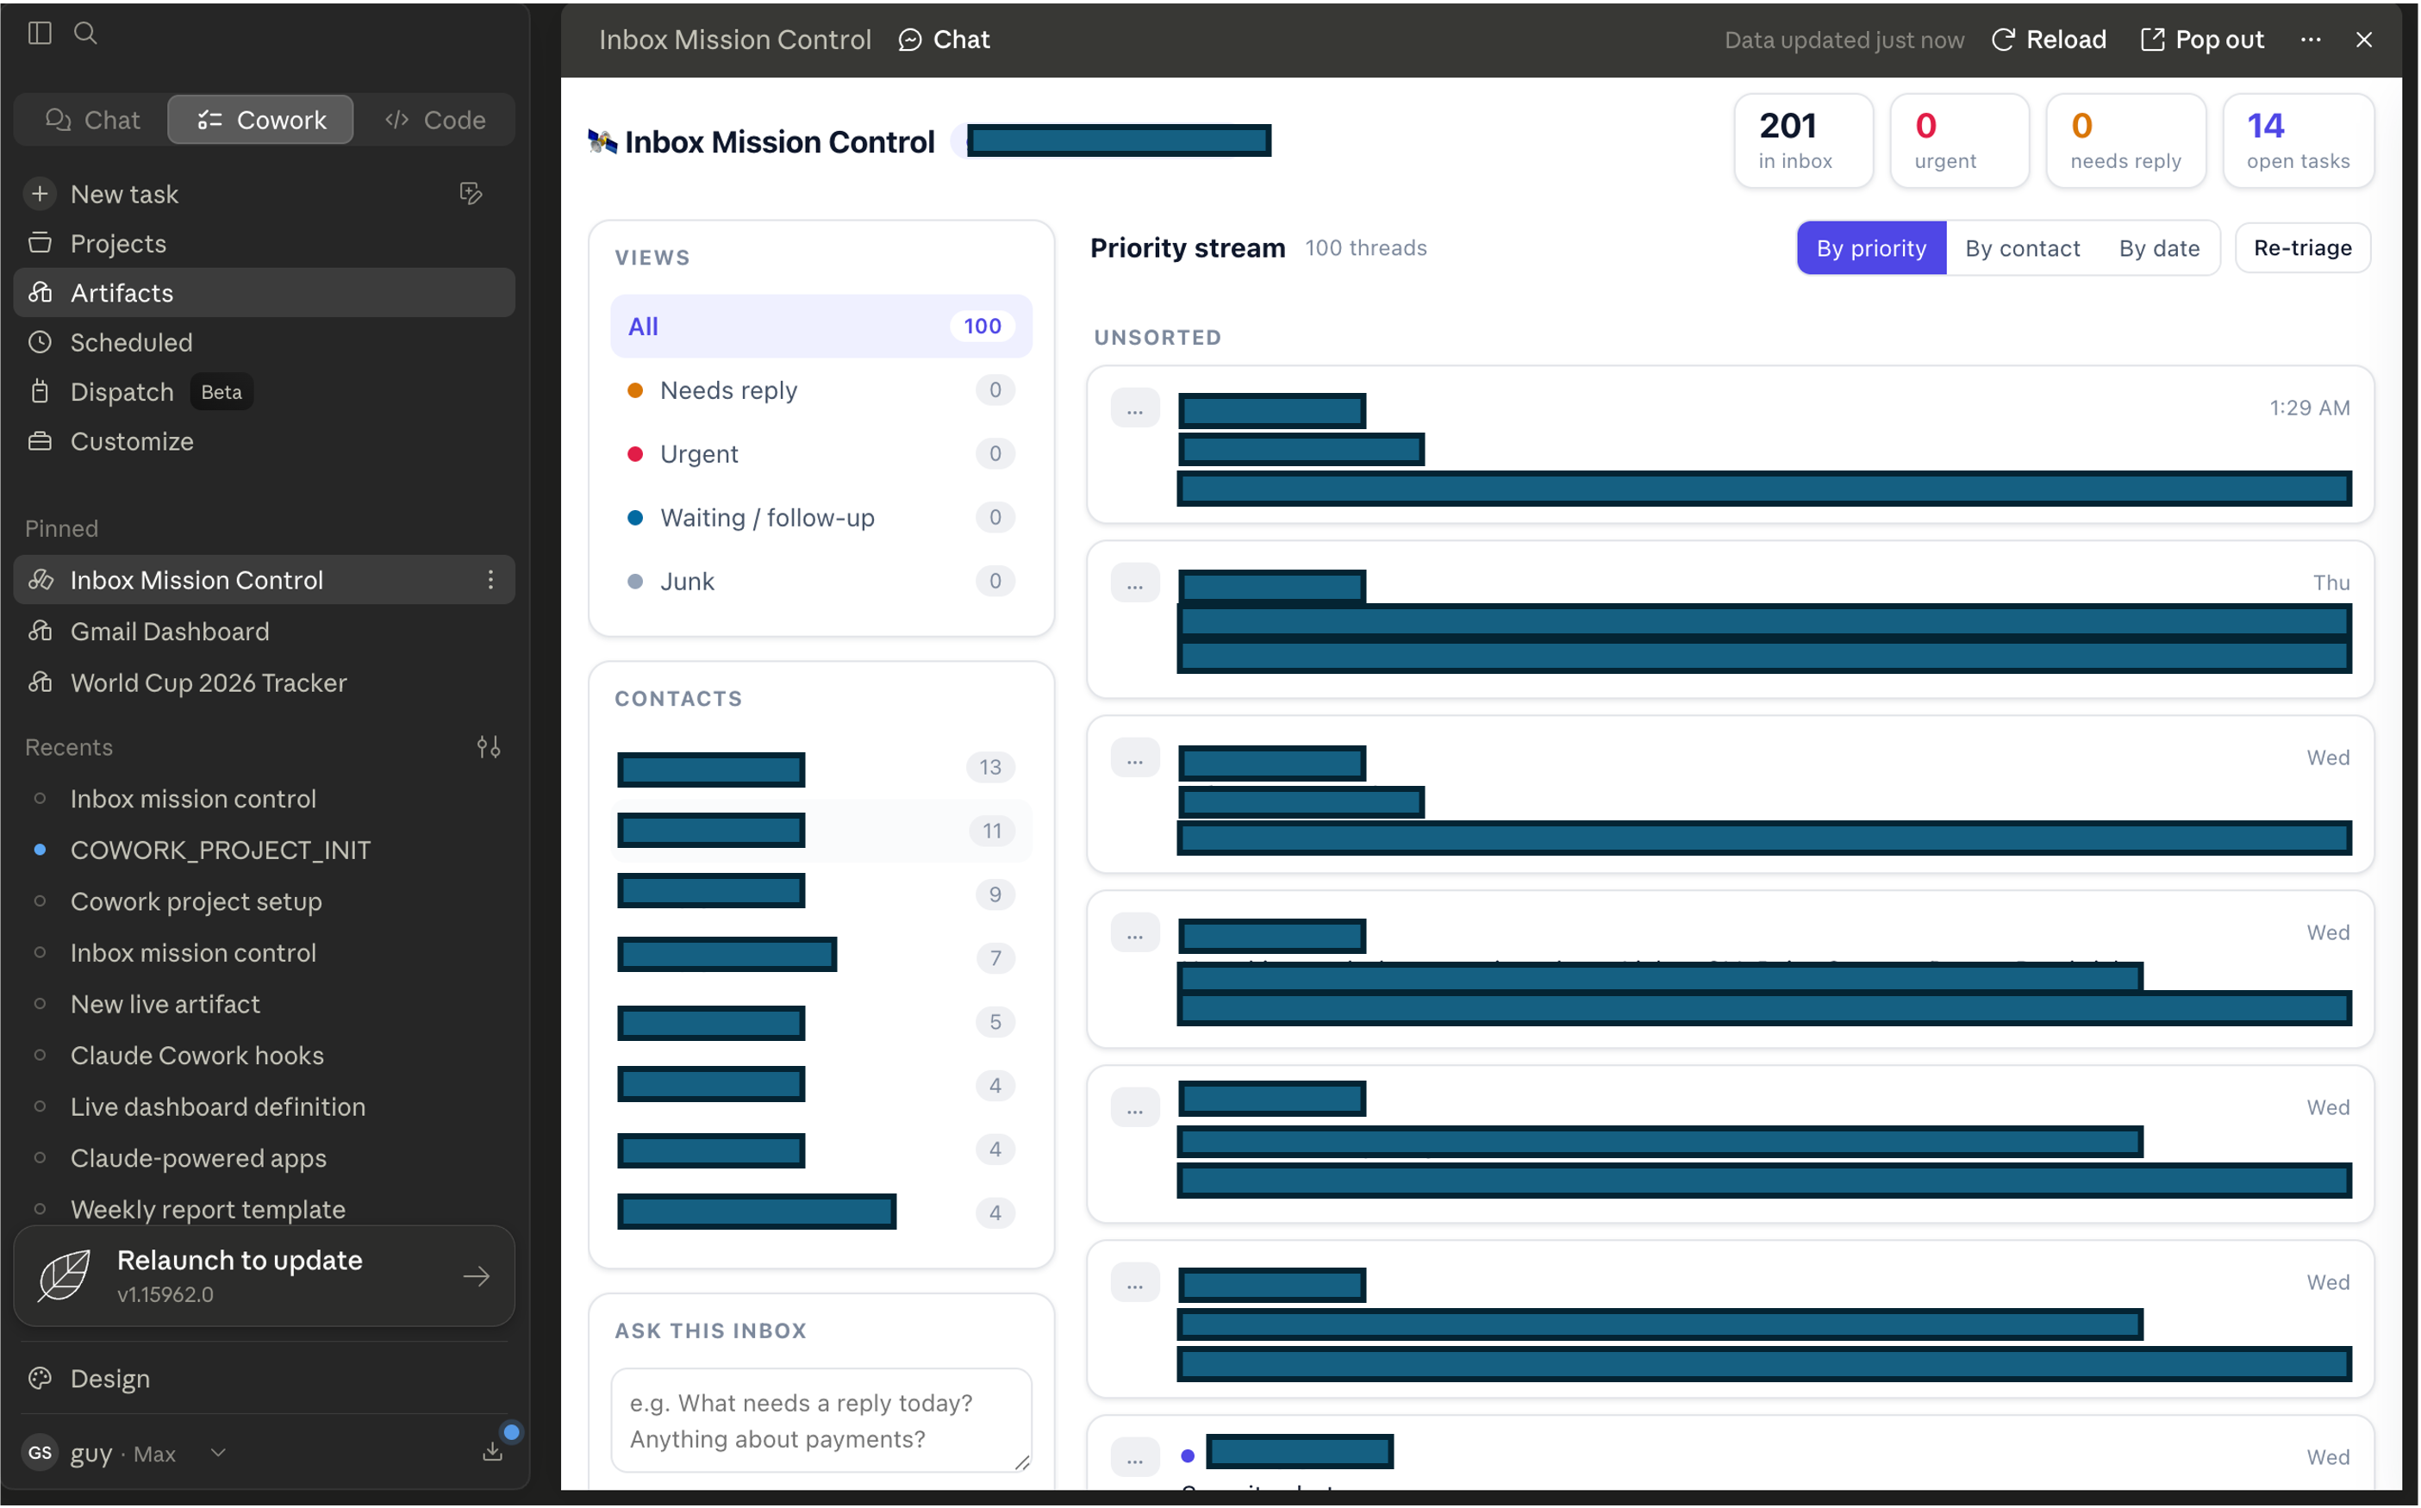Open the Scheduled section
This screenshot has height=1508, width=2421.
click(265, 342)
